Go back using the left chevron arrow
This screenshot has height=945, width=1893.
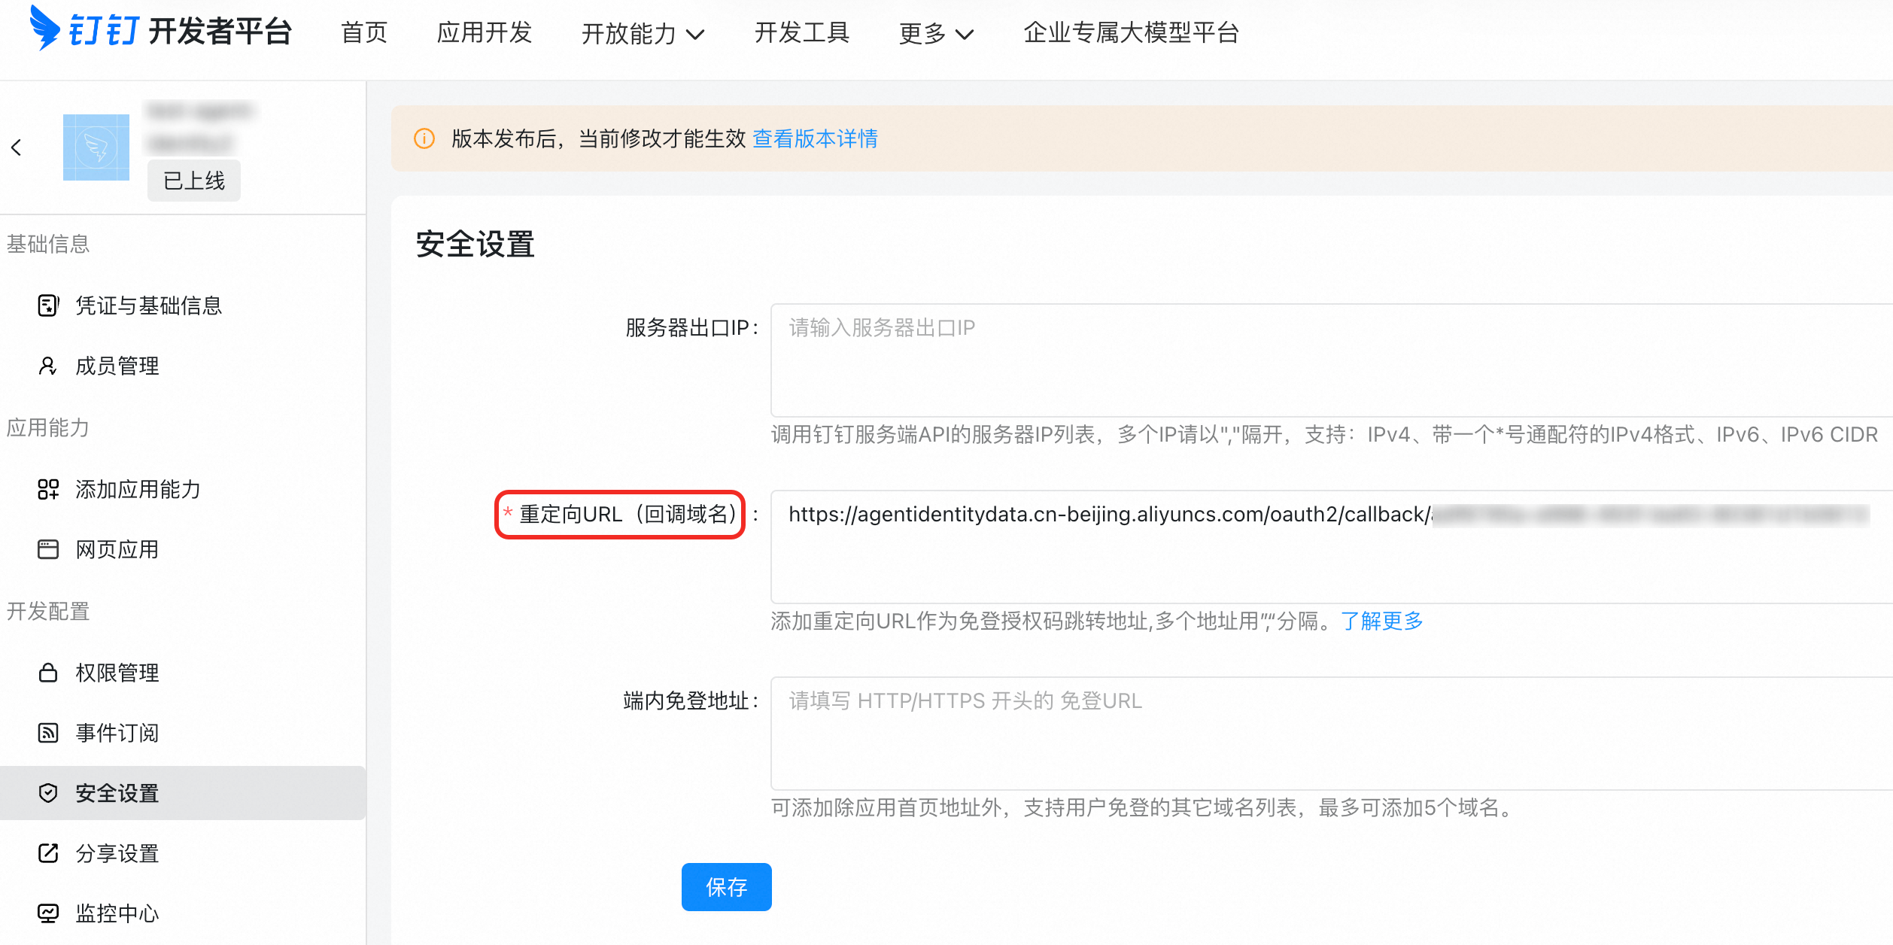point(17,147)
